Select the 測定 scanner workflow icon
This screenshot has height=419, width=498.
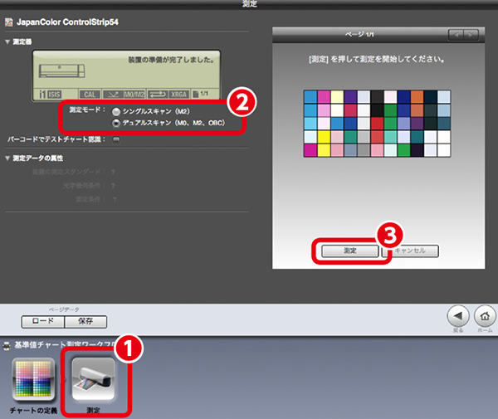pos(93,378)
